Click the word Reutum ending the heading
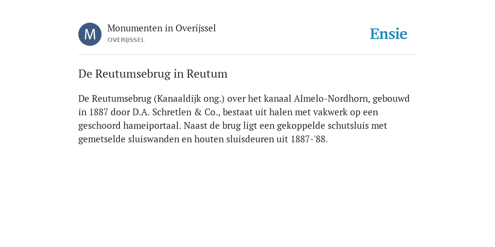Viewport: 495px width, 247px height. (x=207, y=74)
